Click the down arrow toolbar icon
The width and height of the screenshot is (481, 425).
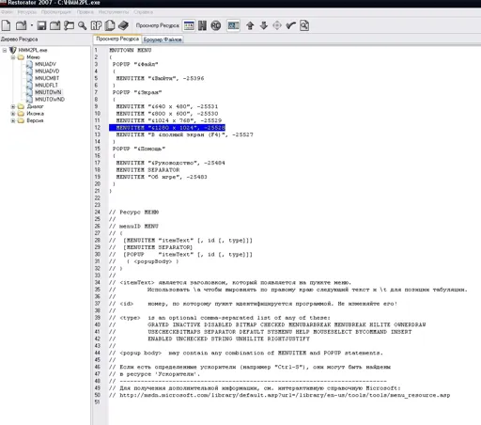[264, 25]
